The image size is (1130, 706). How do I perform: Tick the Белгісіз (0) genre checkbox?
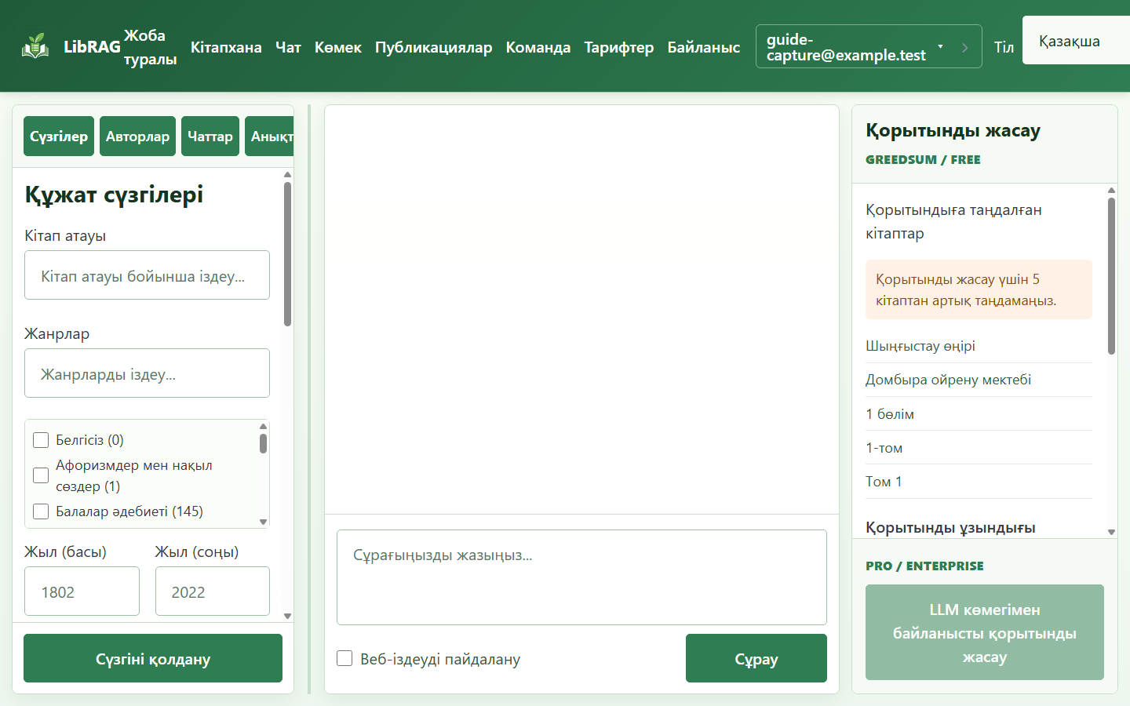41,440
